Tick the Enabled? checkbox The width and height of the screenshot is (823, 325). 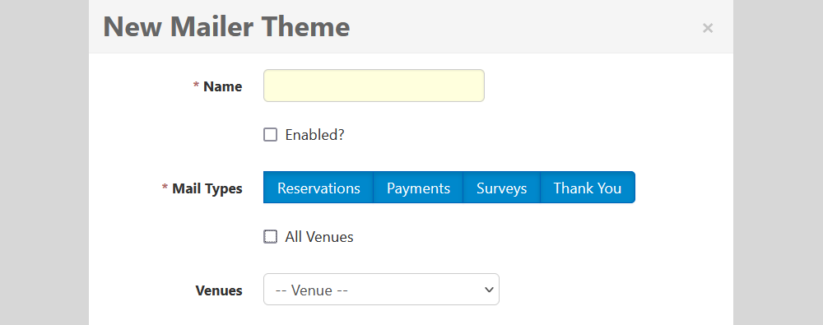point(270,135)
